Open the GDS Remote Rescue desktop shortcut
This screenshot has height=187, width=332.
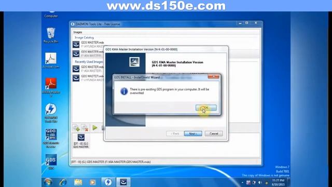(x=51, y=138)
